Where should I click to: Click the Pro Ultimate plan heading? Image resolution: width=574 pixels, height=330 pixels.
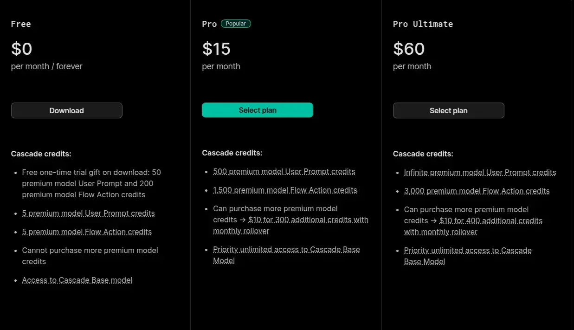click(x=423, y=24)
